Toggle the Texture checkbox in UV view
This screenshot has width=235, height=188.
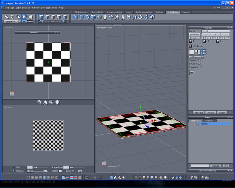coord(14,171)
